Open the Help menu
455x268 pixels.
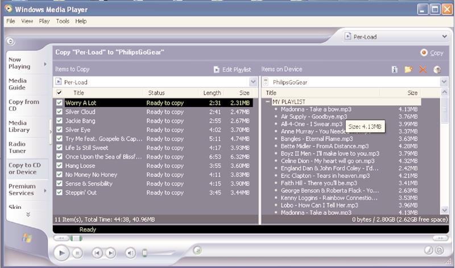[81, 21]
